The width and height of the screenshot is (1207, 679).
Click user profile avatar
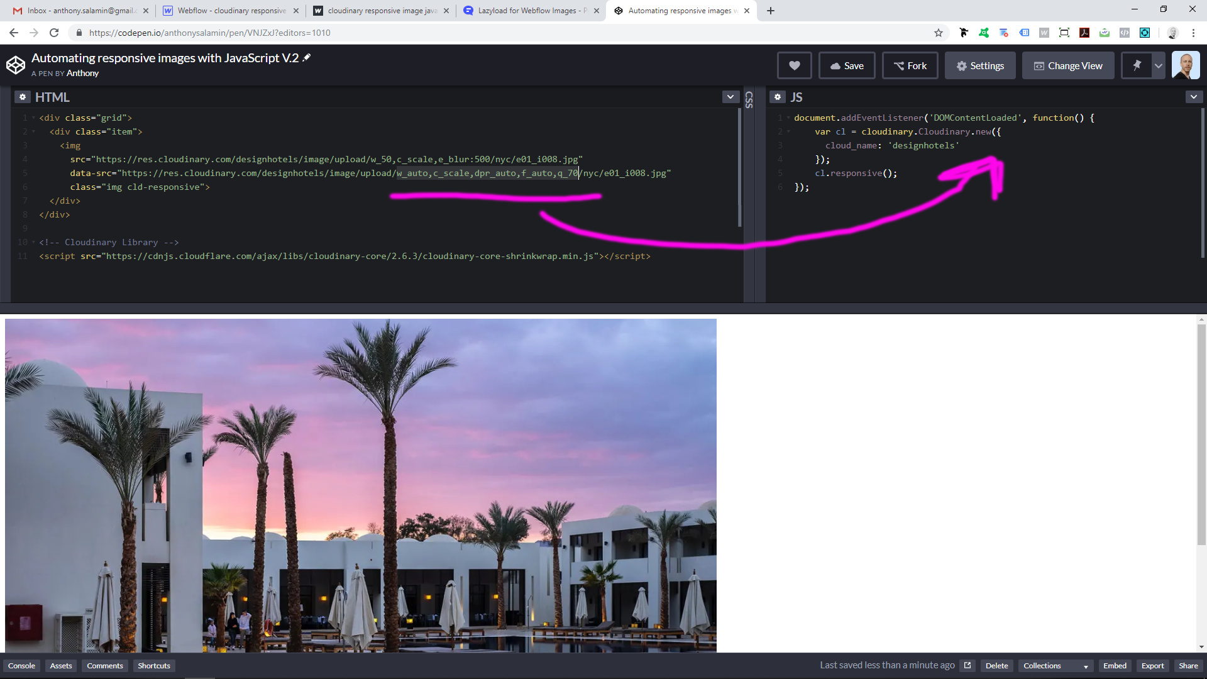1186,65
